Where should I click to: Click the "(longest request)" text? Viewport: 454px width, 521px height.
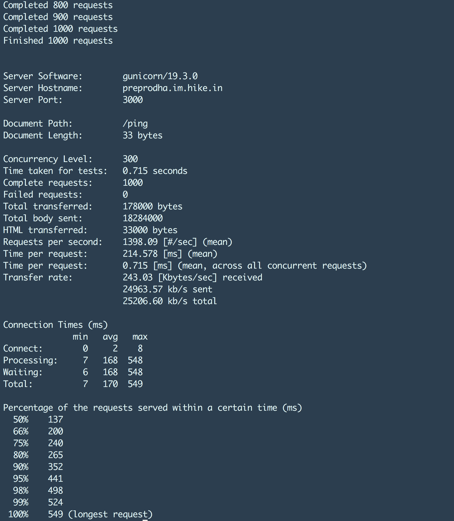pos(110,514)
